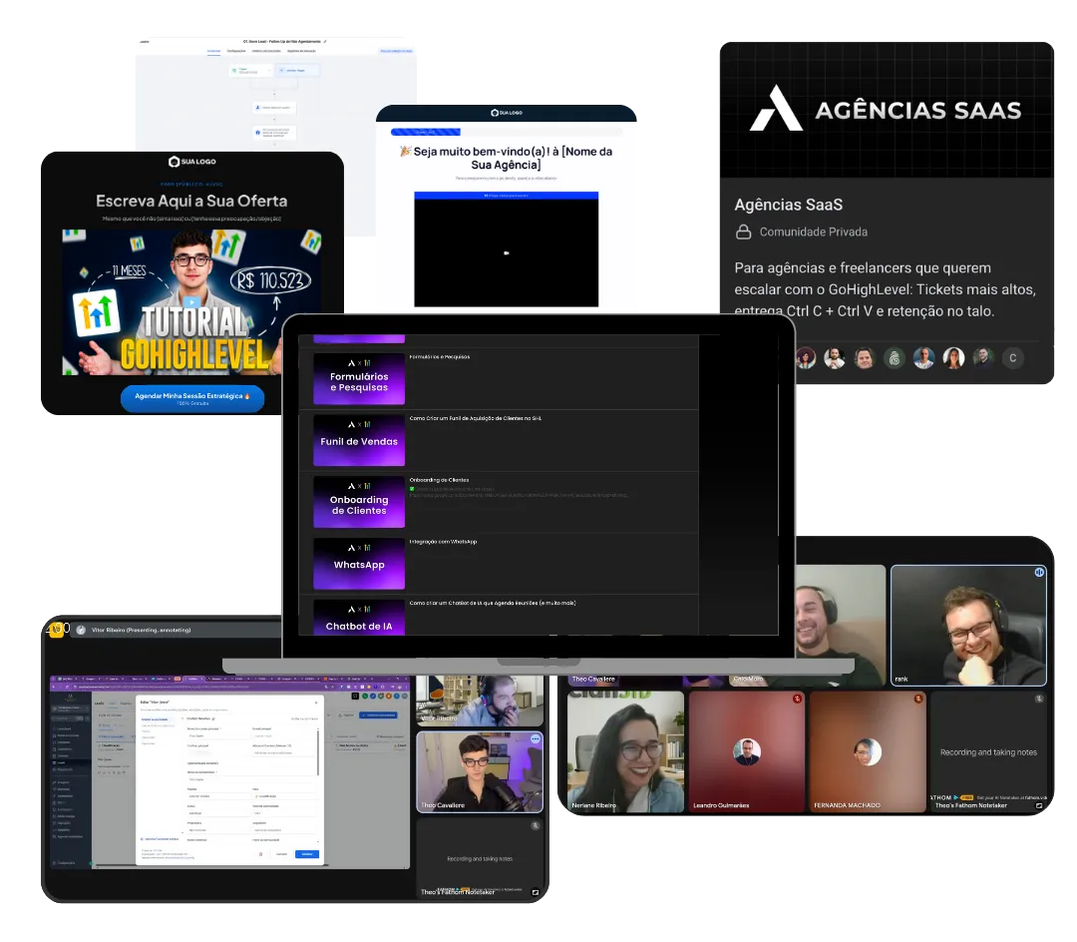Viewport: 1077px width, 942px height.
Task: Click the pencil icon beside workflow title
Action: point(325,41)
